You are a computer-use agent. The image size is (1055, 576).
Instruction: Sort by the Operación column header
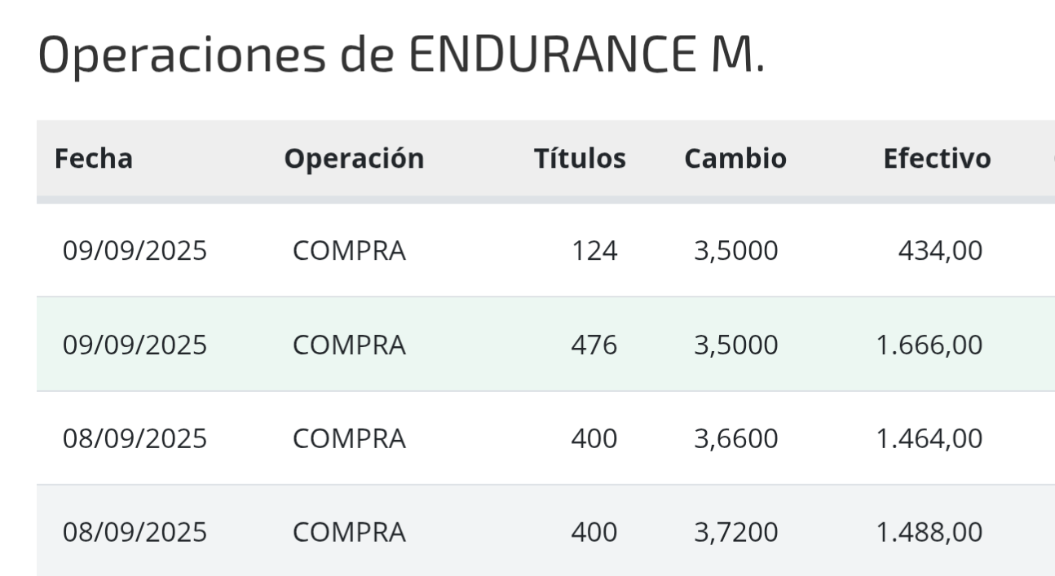(x=354, y=159)
